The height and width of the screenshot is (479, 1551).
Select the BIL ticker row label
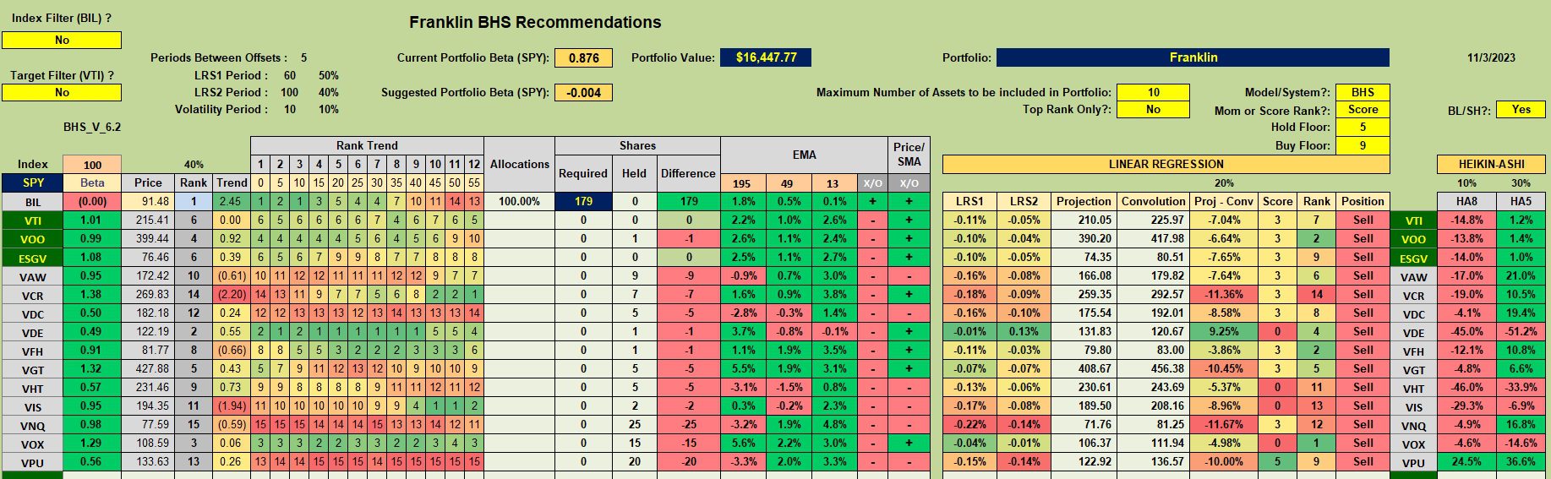point(32,202)
